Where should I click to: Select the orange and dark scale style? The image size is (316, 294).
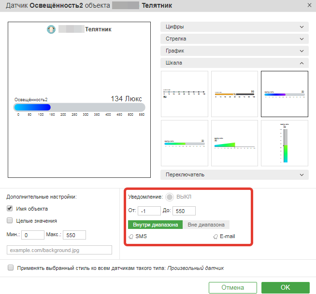coord(234,94)
